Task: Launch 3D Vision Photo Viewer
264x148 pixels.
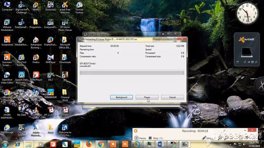Action: coord(65,25)
